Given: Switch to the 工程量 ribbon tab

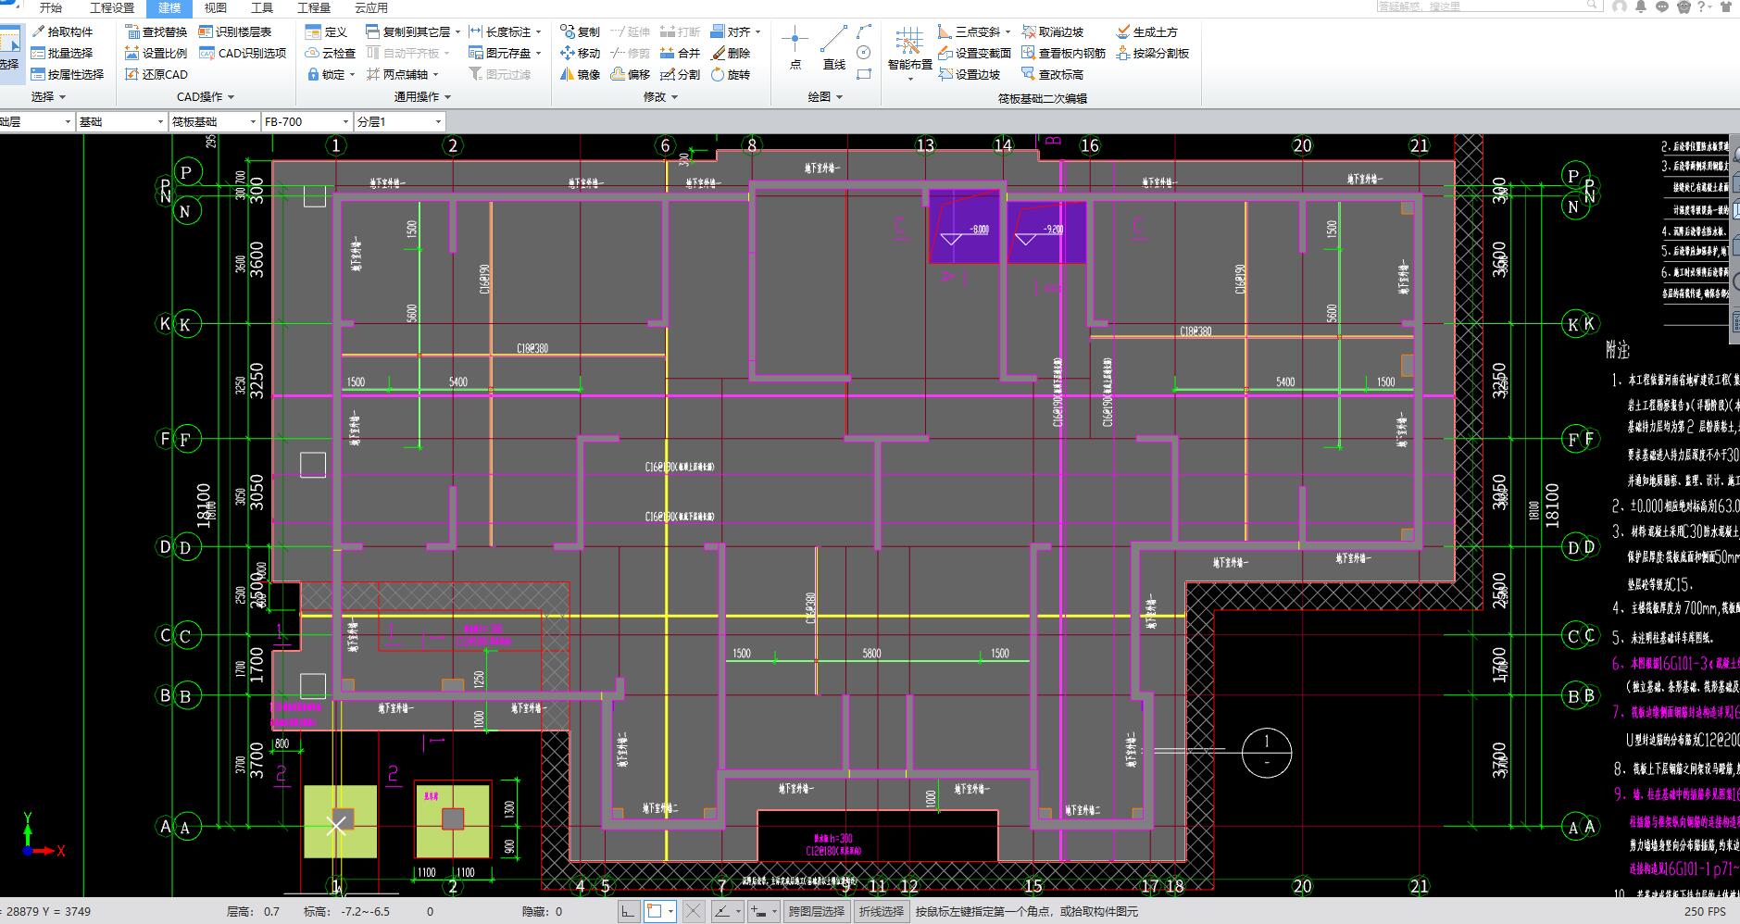Looking at the screenshot, I should click(x=314, y=7).
